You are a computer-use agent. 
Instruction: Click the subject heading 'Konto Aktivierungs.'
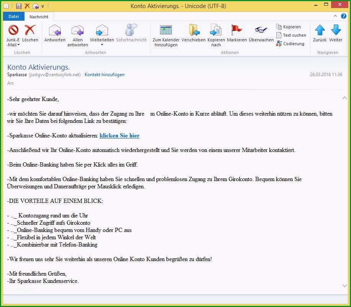pyautogui.click(x=39, y=67)
